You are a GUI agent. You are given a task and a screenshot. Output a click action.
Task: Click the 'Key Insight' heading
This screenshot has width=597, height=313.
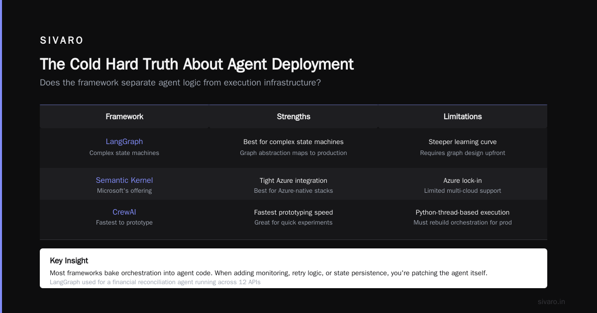(x=69, y=260)
